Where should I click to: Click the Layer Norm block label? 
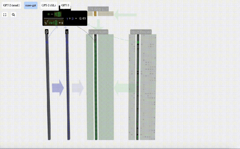[x=98, y=32]
